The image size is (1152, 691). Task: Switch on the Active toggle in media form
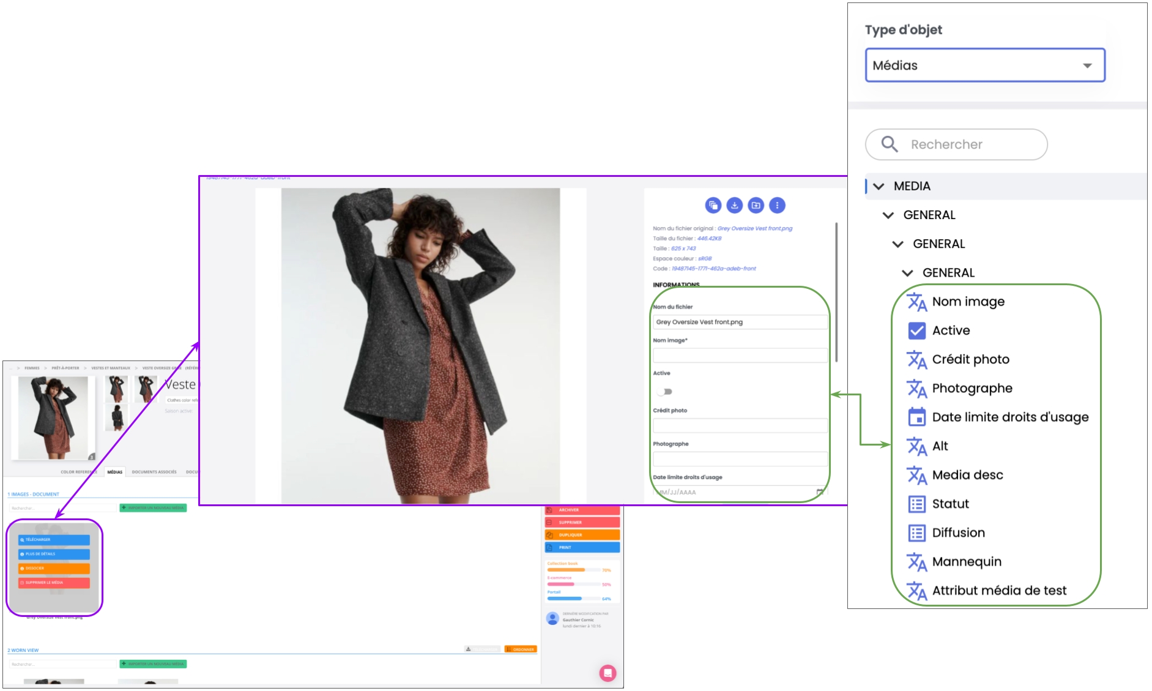click(665, 392)
